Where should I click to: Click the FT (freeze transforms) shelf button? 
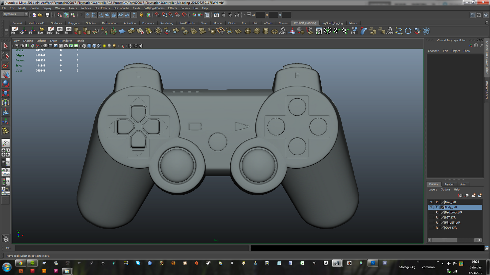pos(32,31)
